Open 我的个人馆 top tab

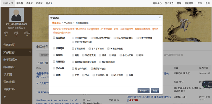click(x=8, y=3)
